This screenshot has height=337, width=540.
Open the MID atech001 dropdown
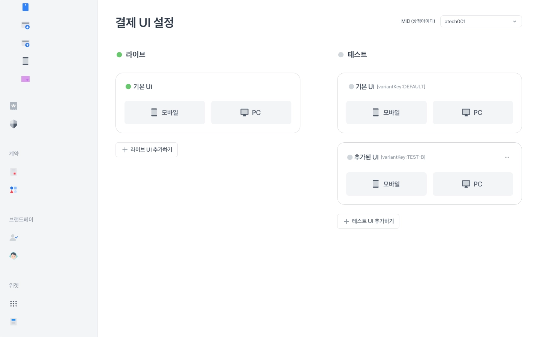[x=481, y=21]
